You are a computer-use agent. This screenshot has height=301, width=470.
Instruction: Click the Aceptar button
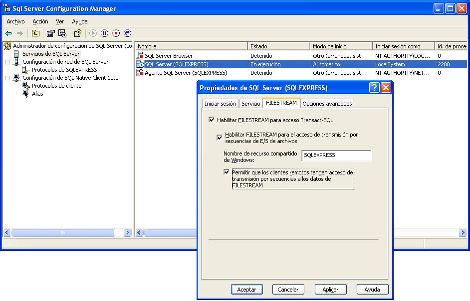tap(246, 290)
